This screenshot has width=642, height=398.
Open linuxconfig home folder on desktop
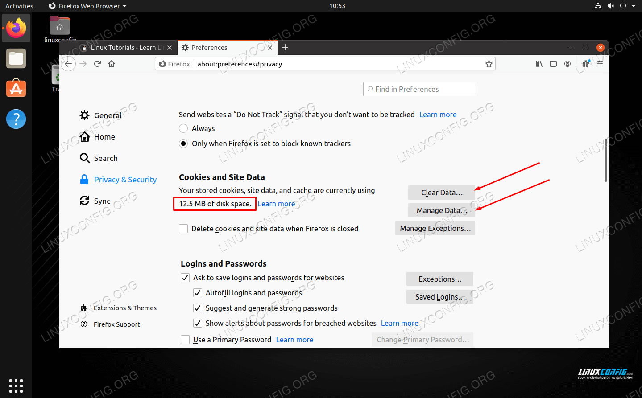60,29
